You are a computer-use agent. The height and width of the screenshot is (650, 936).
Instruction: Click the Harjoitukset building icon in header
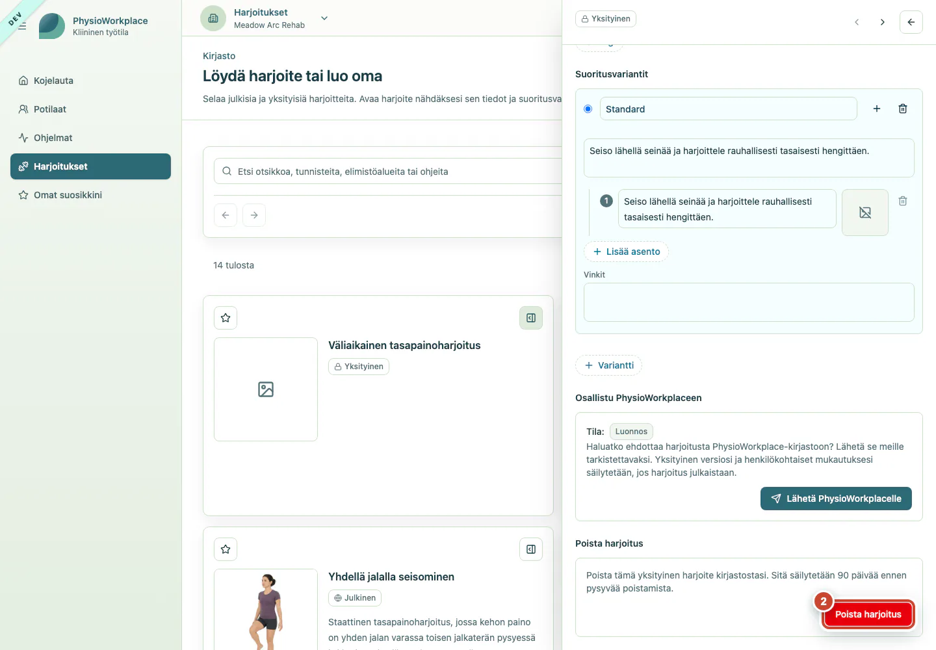[213, 18]
